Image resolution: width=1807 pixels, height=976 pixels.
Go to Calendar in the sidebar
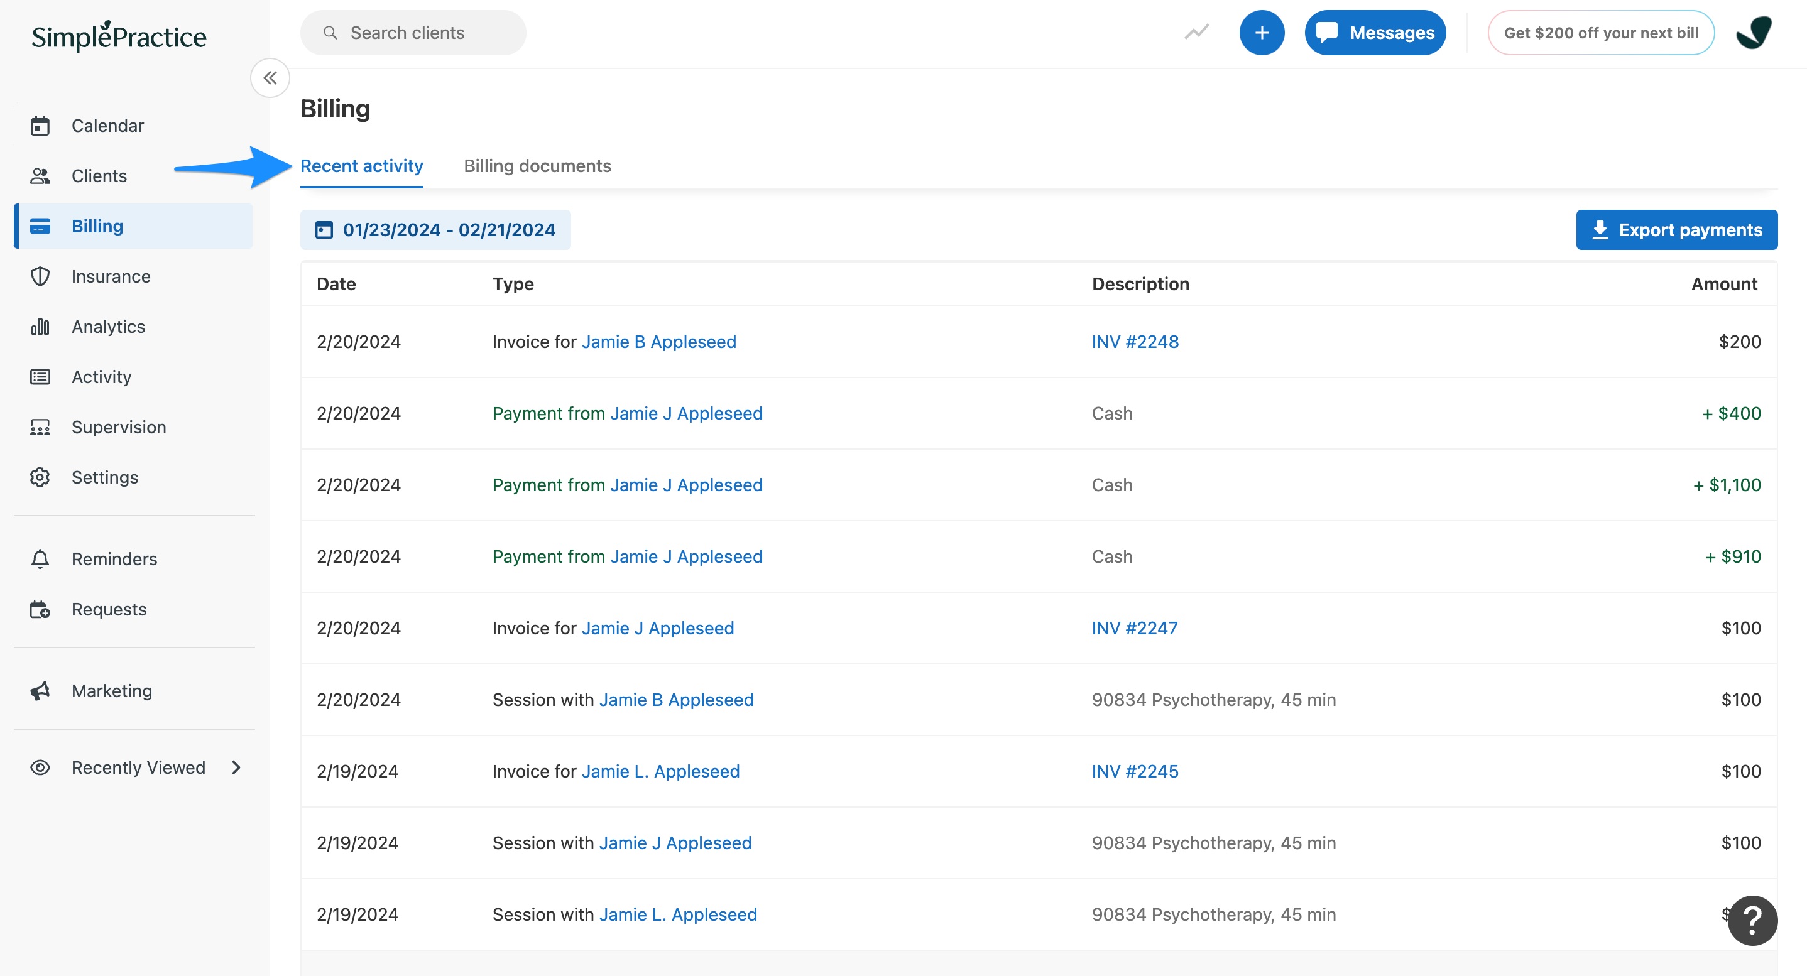click(x=107, y=126)
